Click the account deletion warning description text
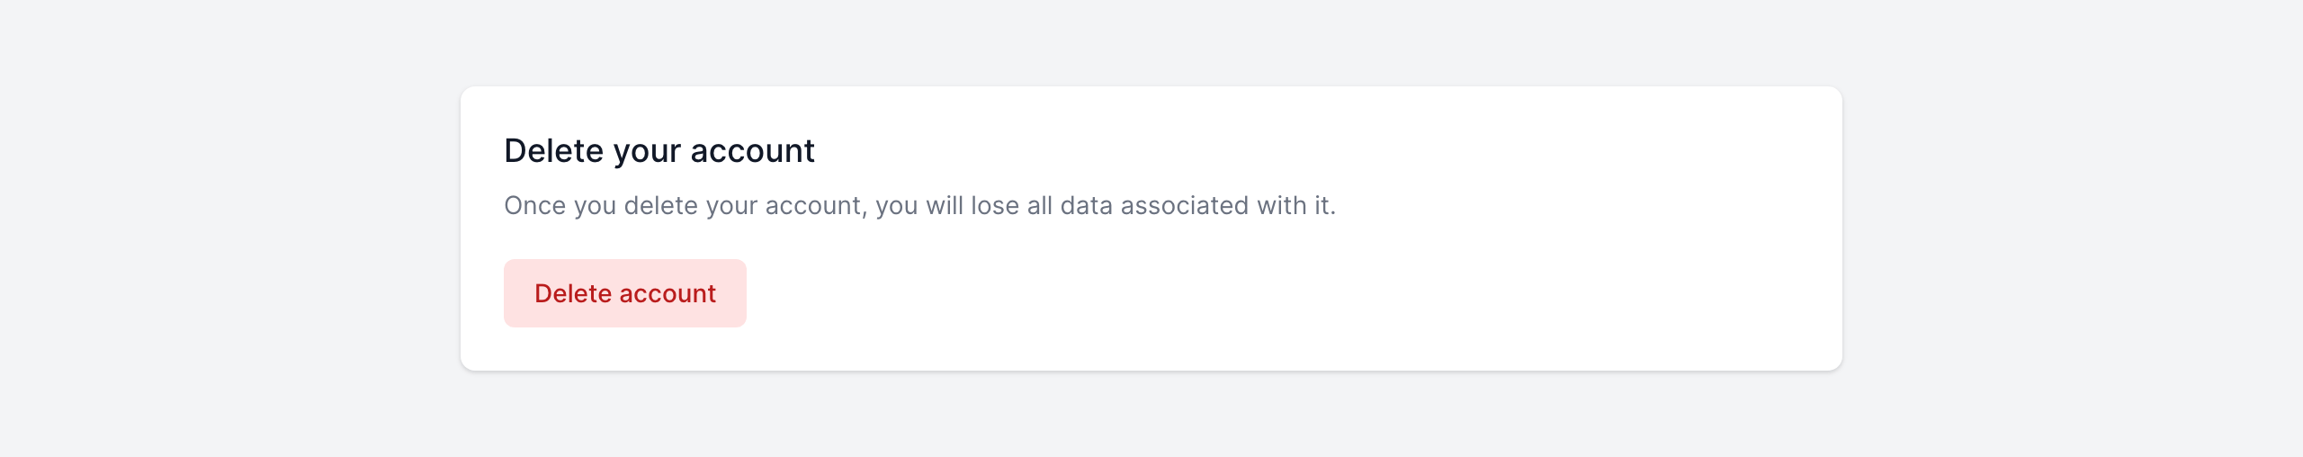This screenshot has height=457, width=2303. point(919,206)
